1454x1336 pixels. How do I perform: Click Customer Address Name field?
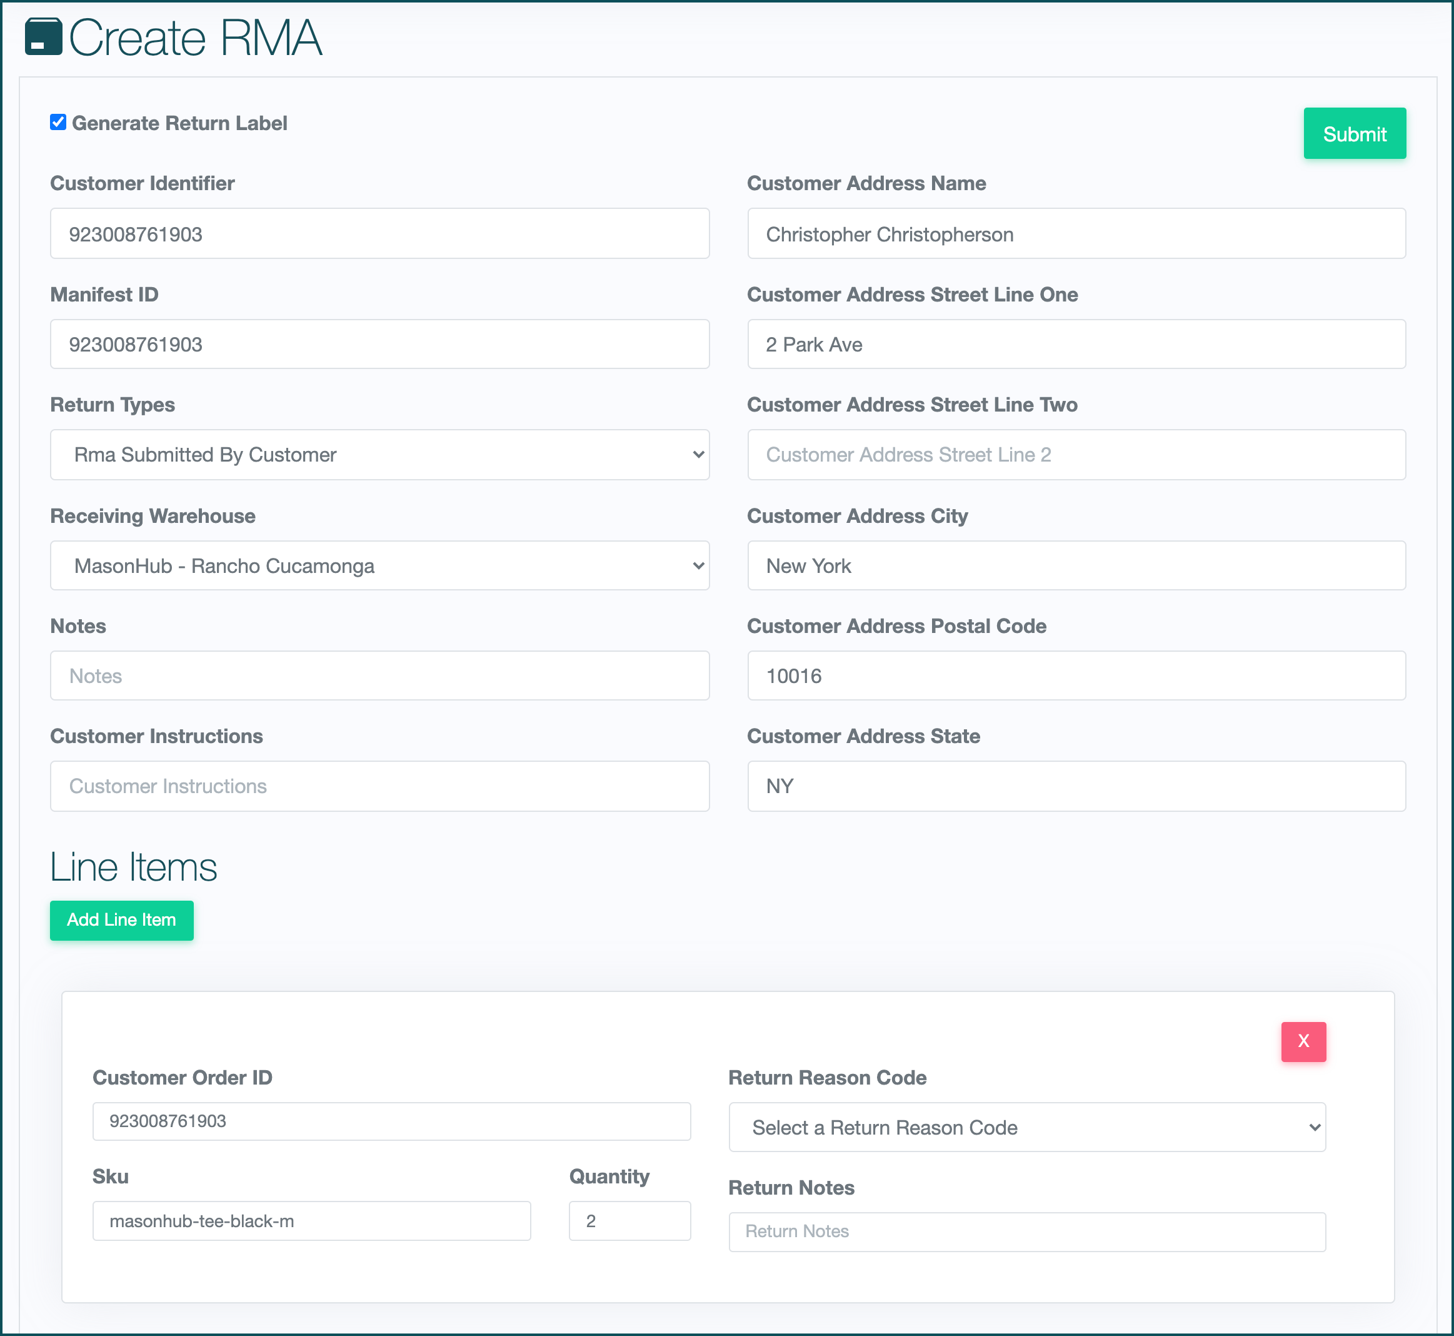point(1076,233)
